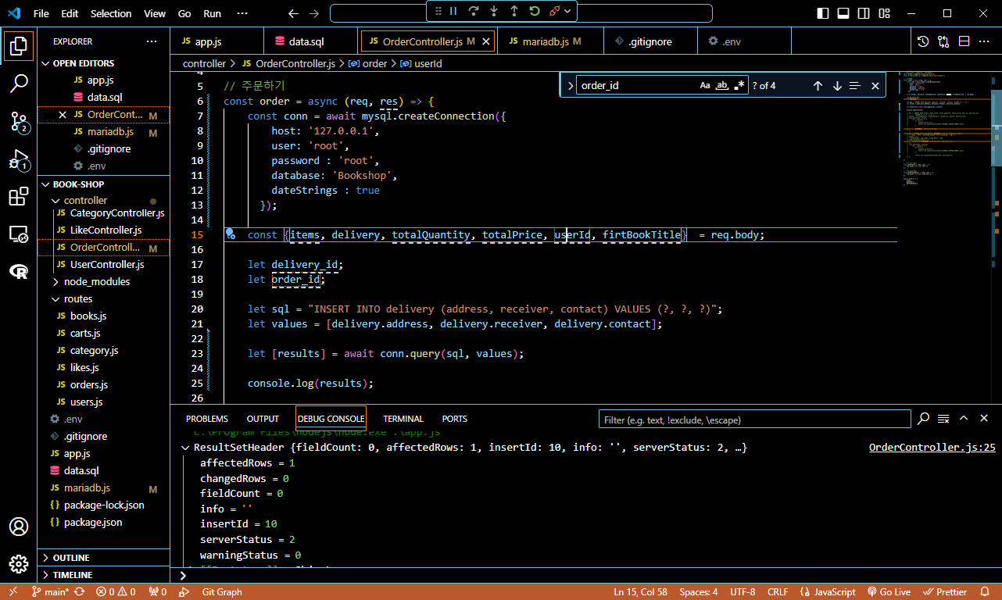Image resolution: width=1002 pixels, height=600 pixels.
Task: Click the Go Live status button
Action: point(889,592)
